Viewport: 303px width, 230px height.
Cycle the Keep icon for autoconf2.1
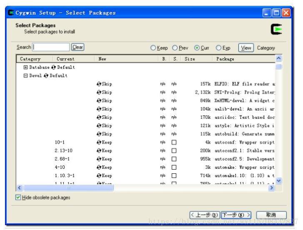click(x=99, y=151)
